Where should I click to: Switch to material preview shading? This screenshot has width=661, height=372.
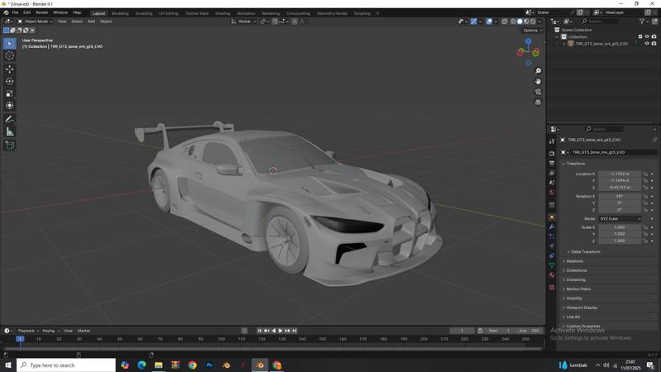526,21
